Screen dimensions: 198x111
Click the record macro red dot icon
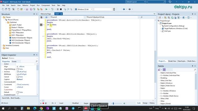click(x=43, y=103)
